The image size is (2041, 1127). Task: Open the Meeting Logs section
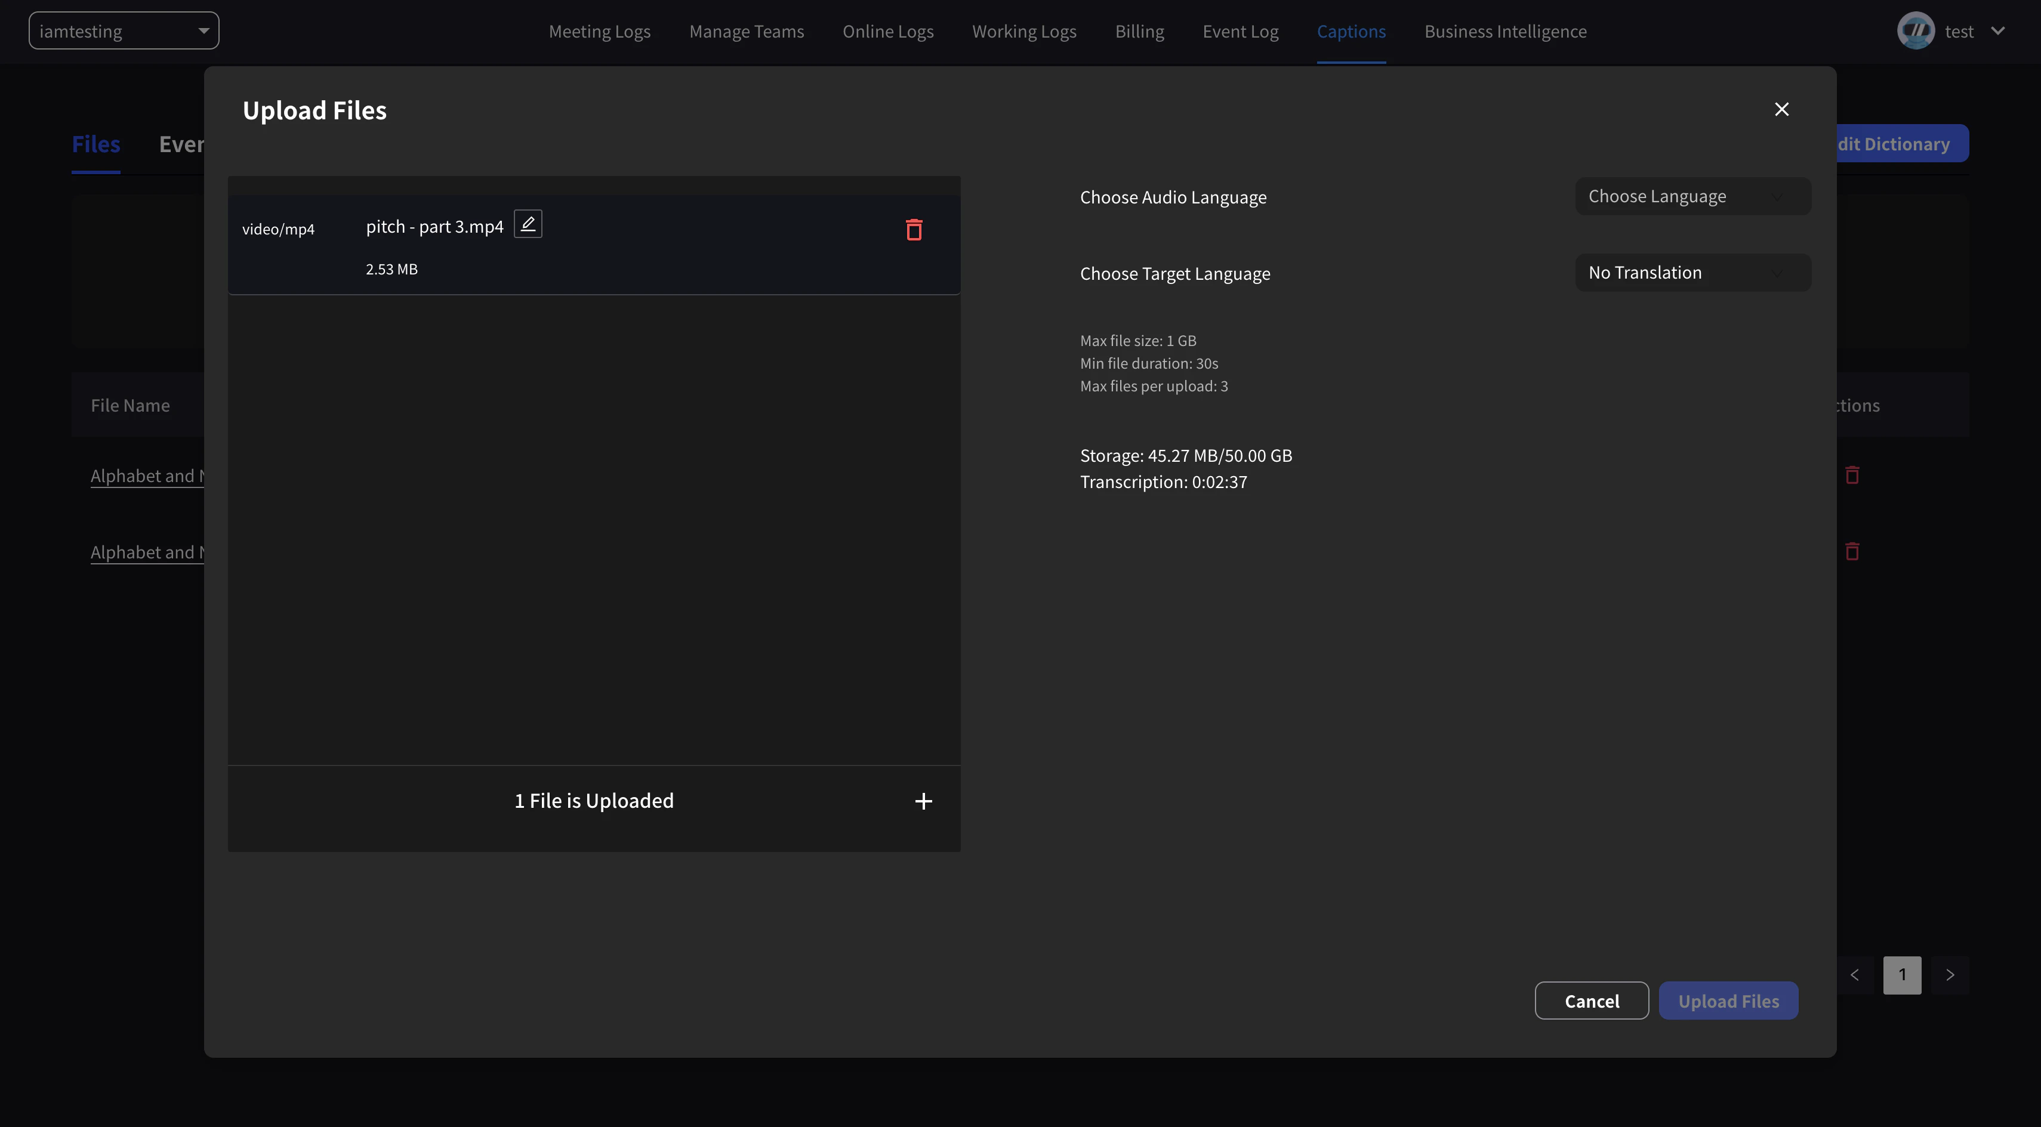(x=599, y=31)
